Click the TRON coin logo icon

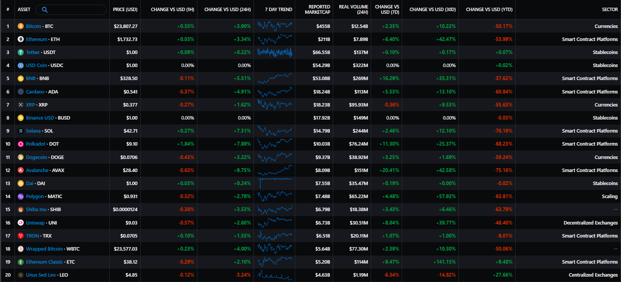(x=21, y=236)
